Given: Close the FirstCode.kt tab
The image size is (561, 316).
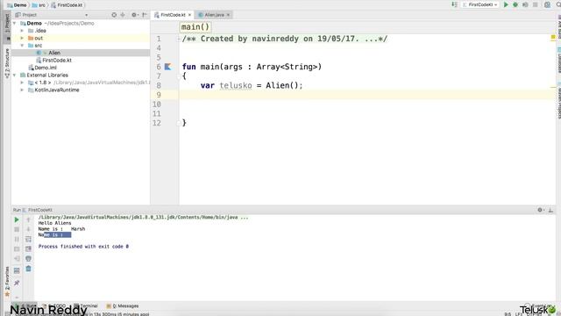Looking at the screenshot, I should pos(189,15).
